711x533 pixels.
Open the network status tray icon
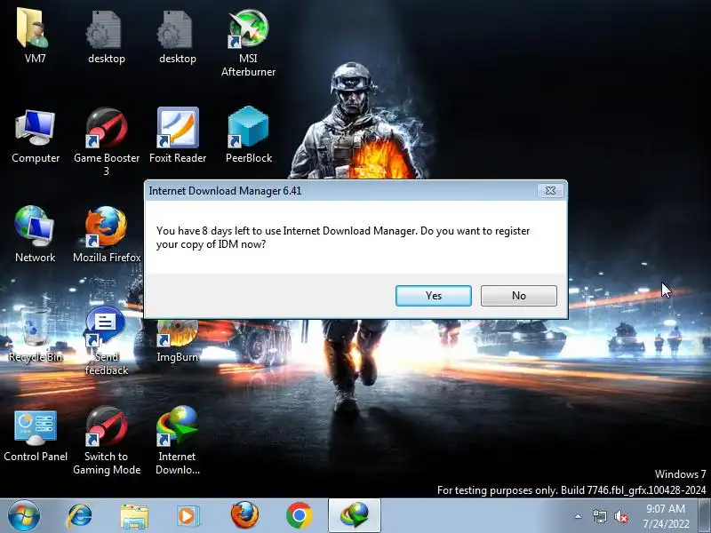pyautogui.click(x=599, y=516)
